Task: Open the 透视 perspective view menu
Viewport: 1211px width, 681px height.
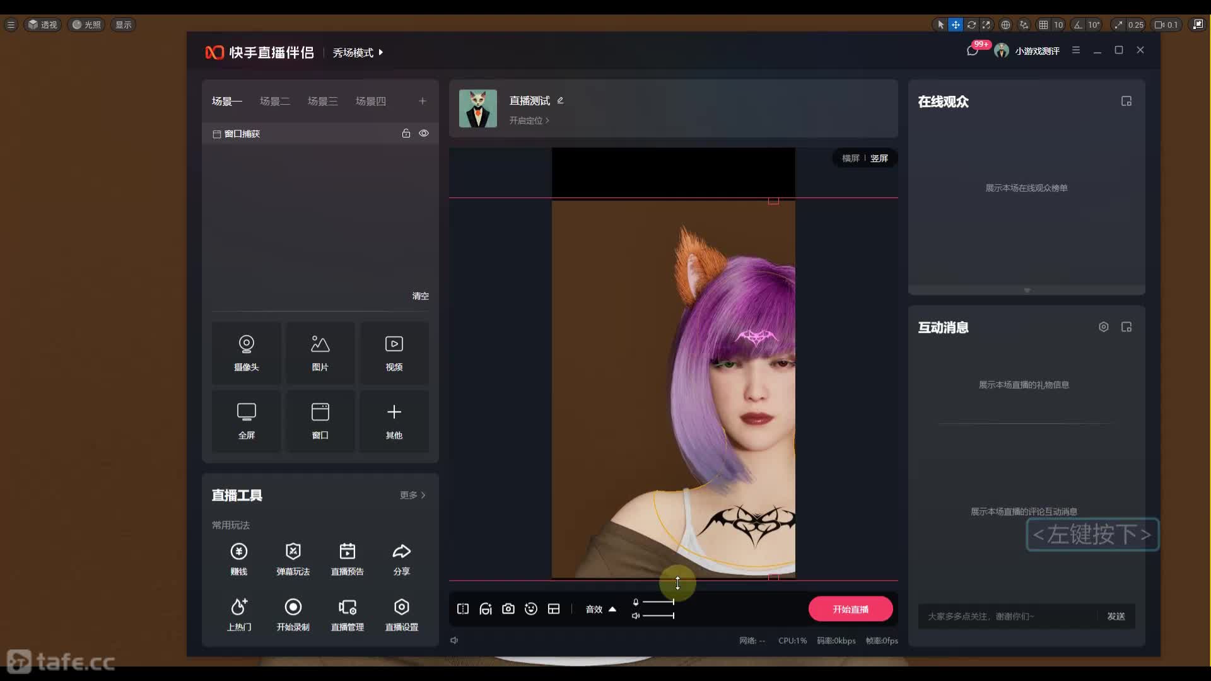Action: tap(42, 25)
